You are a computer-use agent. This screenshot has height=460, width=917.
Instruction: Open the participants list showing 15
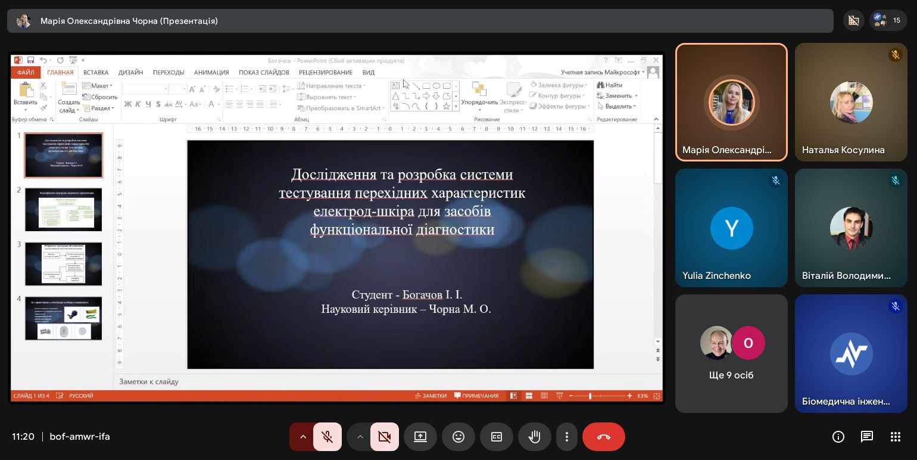pyautogui.click(x=888, y=21)
